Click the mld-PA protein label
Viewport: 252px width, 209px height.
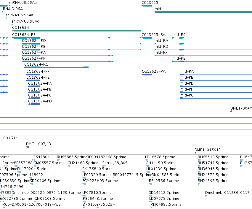click(187, 72)
